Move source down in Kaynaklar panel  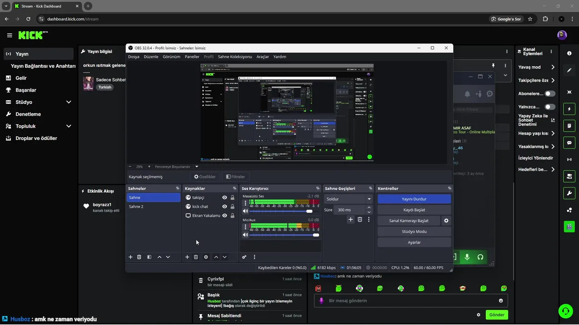pos(225,257)
